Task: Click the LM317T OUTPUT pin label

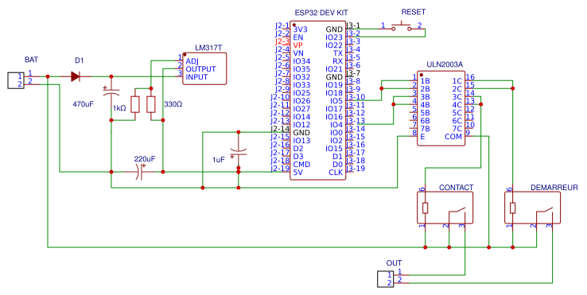Action: click(x=200, y=69)
